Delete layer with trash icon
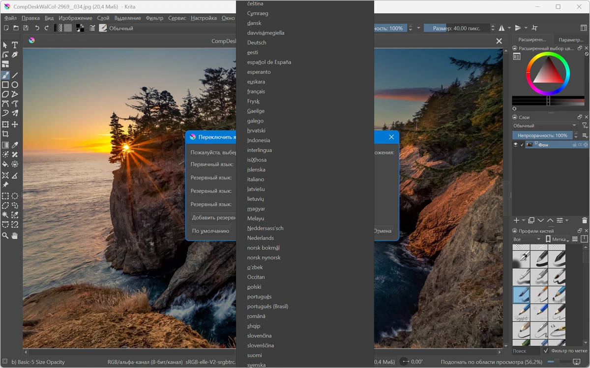The width and height of the screenshot is (590, 368). click(584, 220)
